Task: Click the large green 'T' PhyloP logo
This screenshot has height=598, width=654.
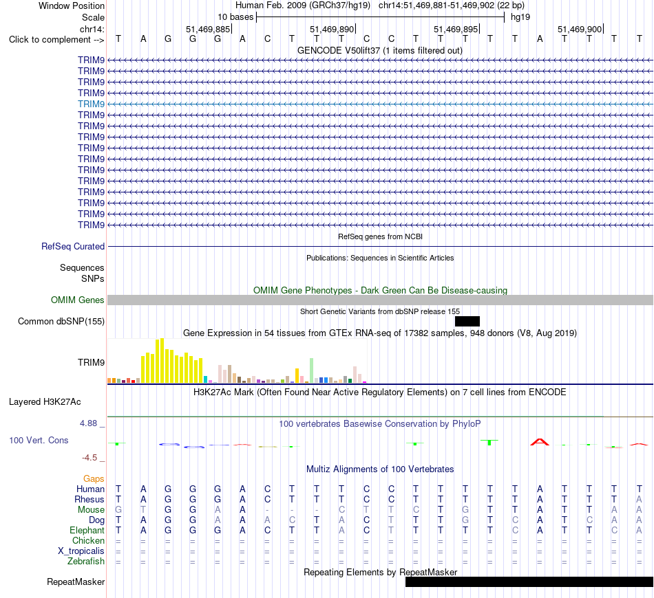Action: point(489,442)
